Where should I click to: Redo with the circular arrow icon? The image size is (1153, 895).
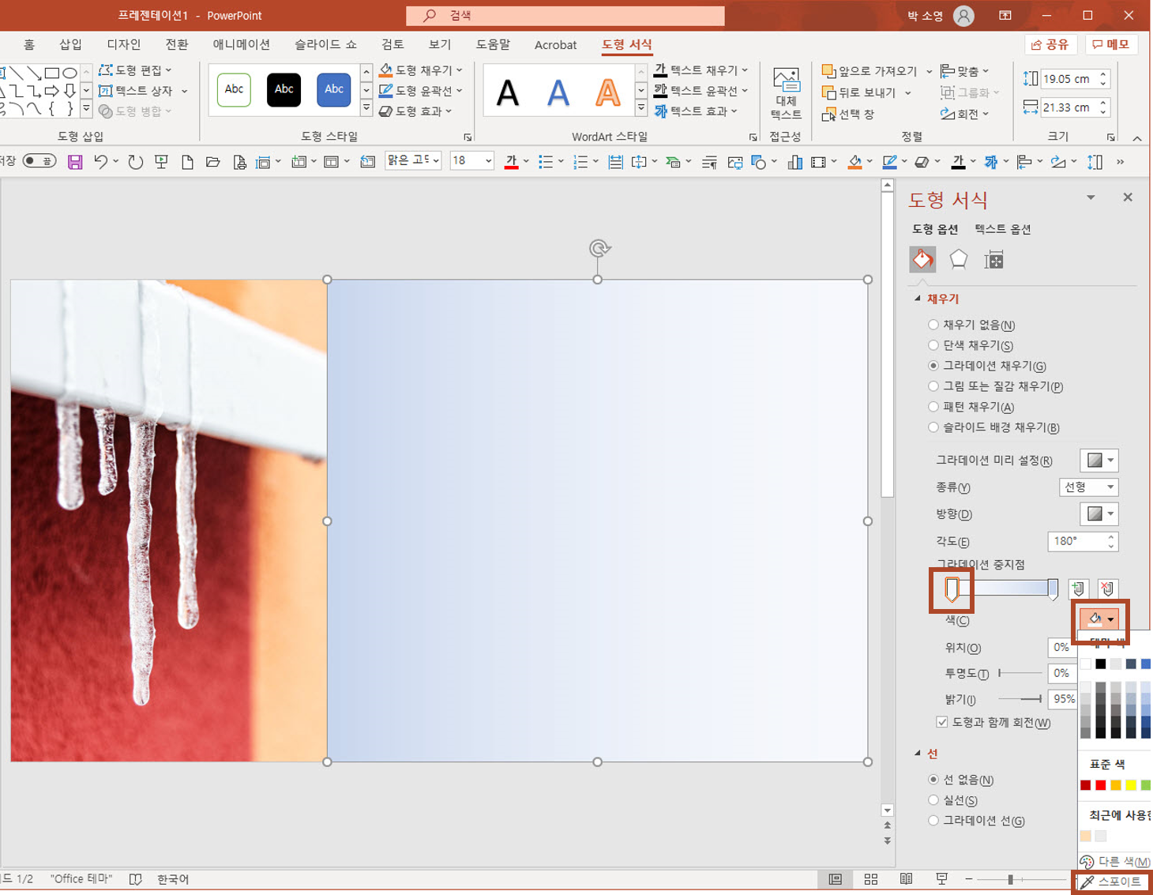pos(135,162)
